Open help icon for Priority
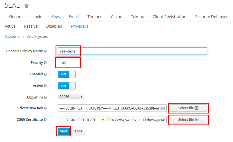Viewport: 233px width, 142px height. (x=45, y=63)
